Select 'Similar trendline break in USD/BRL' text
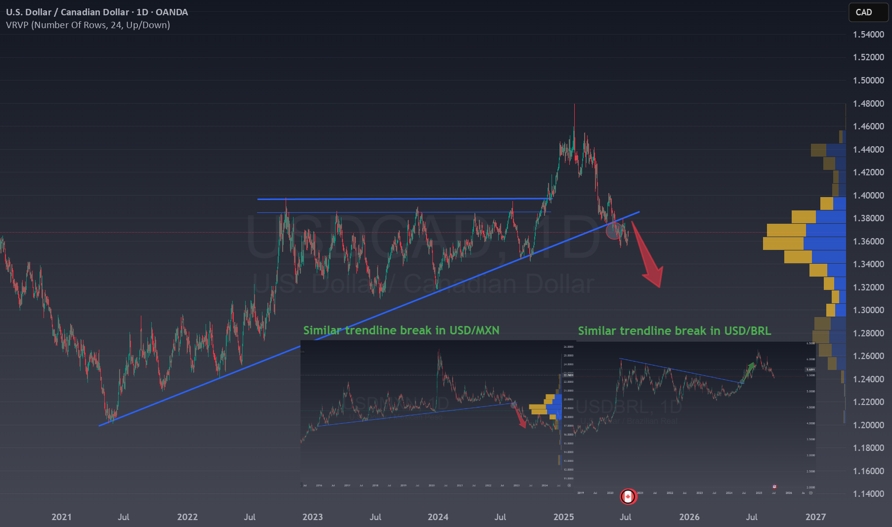 (675, 331)
